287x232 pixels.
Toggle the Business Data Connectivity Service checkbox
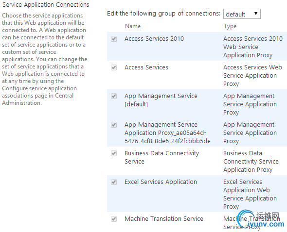[x=114, y=153]
